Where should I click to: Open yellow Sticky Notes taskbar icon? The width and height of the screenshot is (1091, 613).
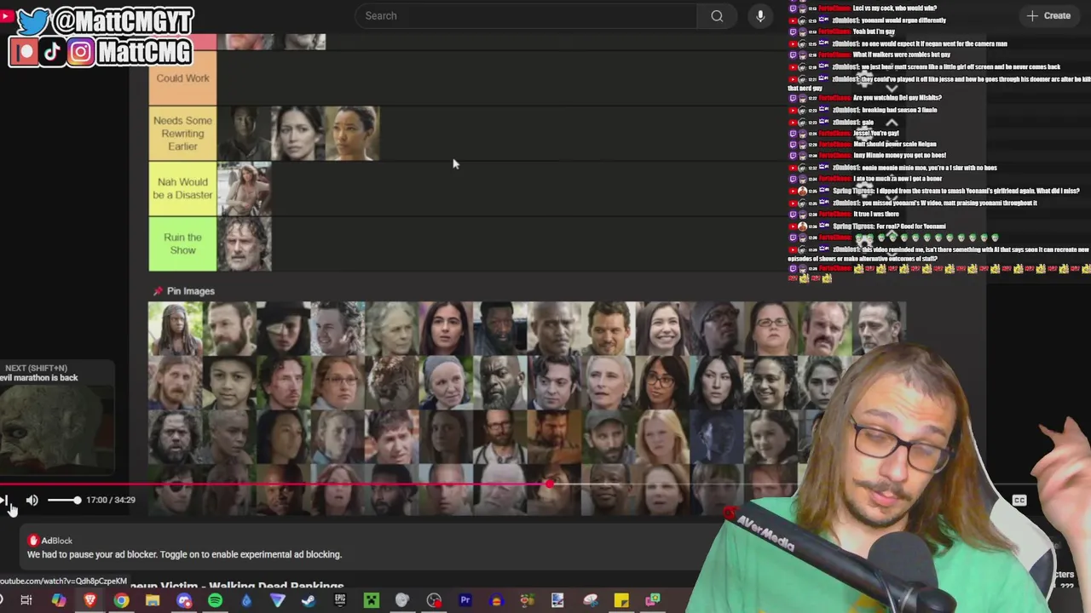621,600
